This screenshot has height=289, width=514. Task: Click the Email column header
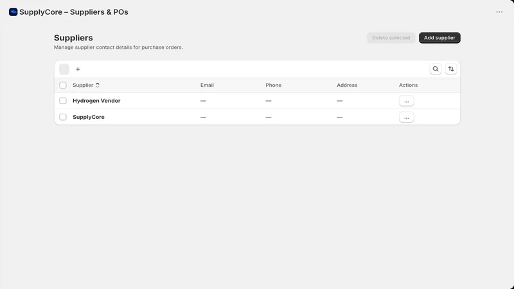[x=207, y=85]
